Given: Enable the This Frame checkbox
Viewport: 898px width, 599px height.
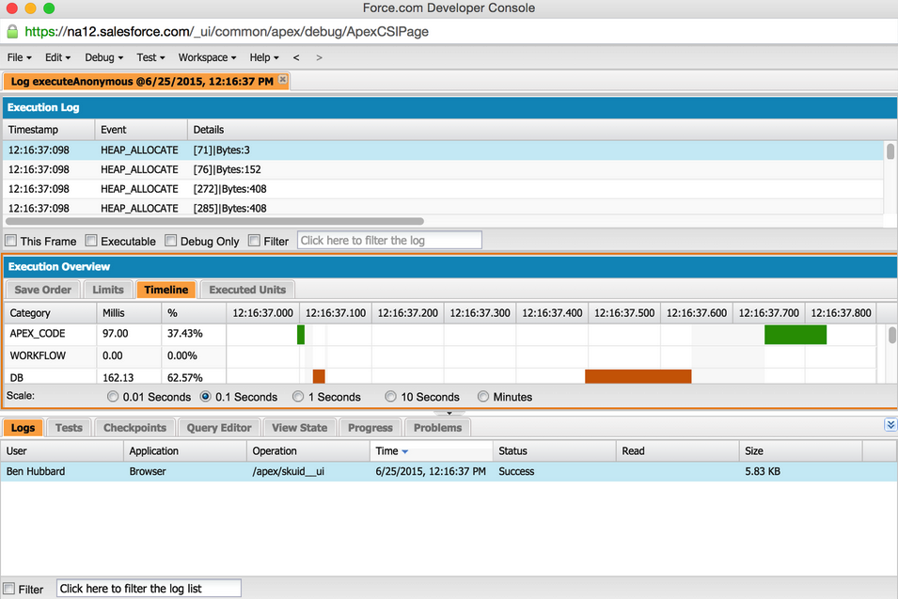Looking at the screenshot, I should click(11, 241).
